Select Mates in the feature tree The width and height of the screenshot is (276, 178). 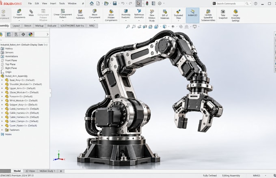tap(9, 134)
